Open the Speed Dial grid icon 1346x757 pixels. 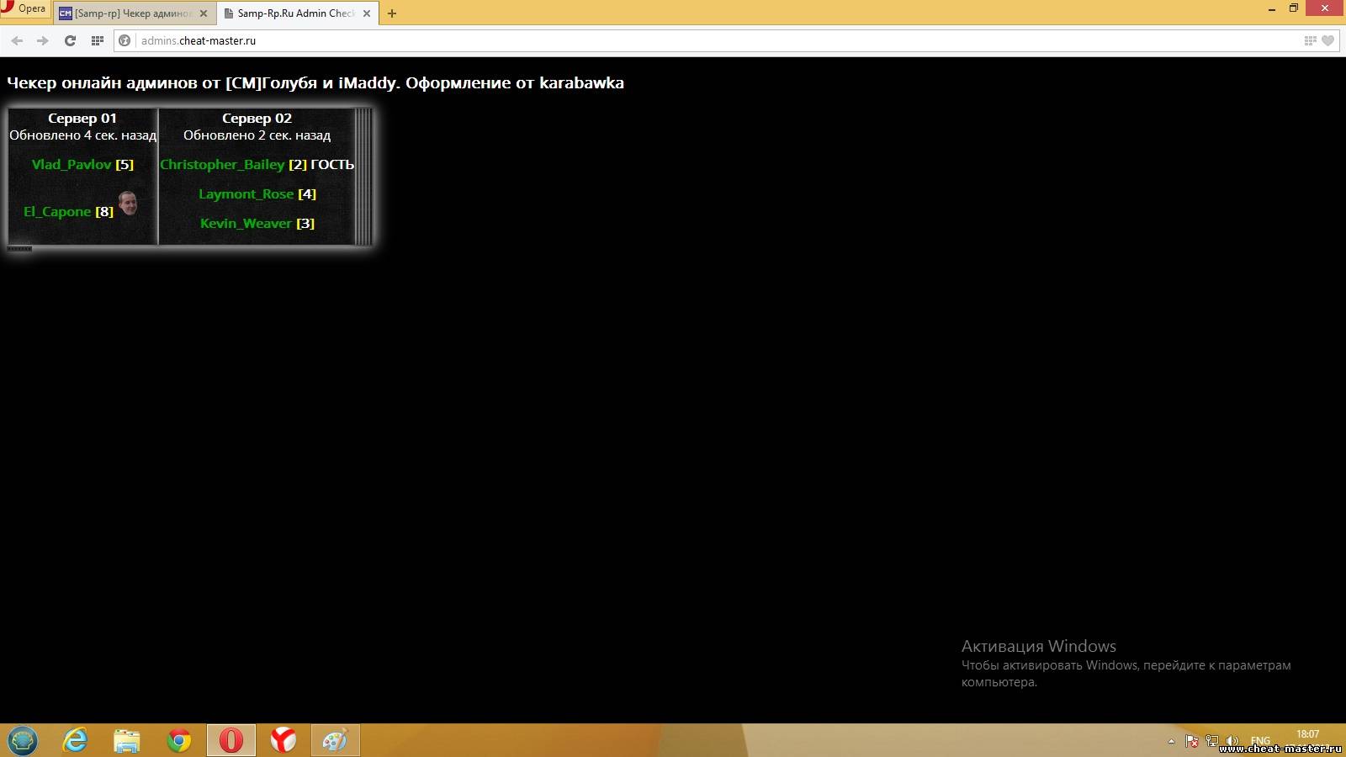[x=98, y=40]
